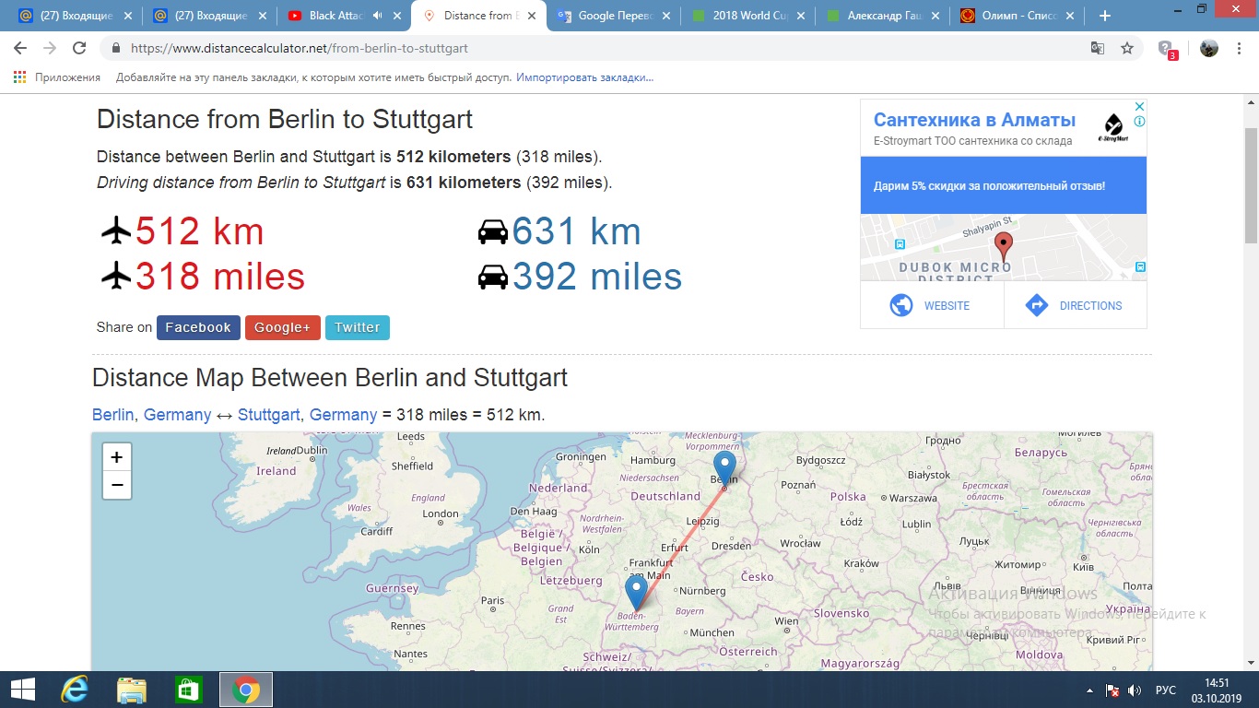
Task: Bookmark the page with the star icon
Action: coord(1127,49)
